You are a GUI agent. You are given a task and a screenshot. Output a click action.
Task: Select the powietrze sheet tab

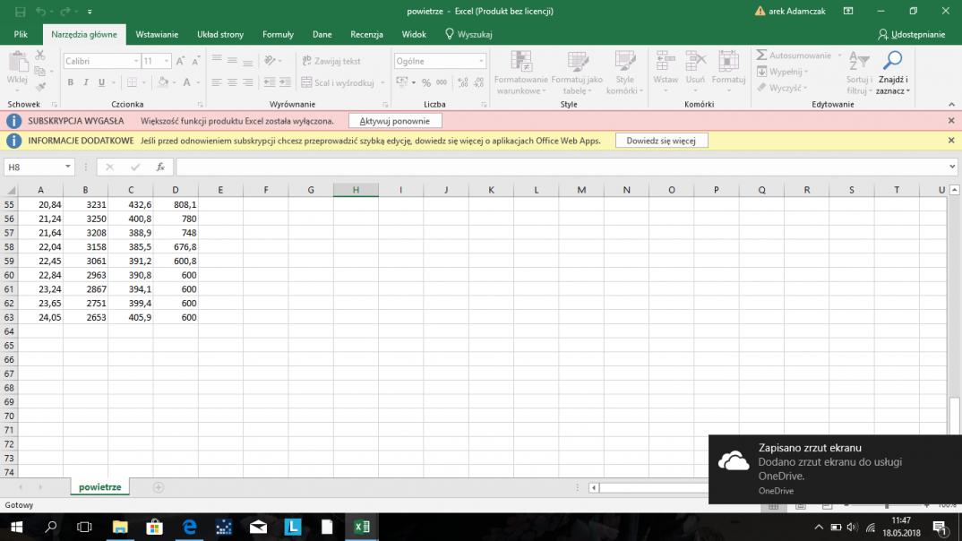click(99, 487)
